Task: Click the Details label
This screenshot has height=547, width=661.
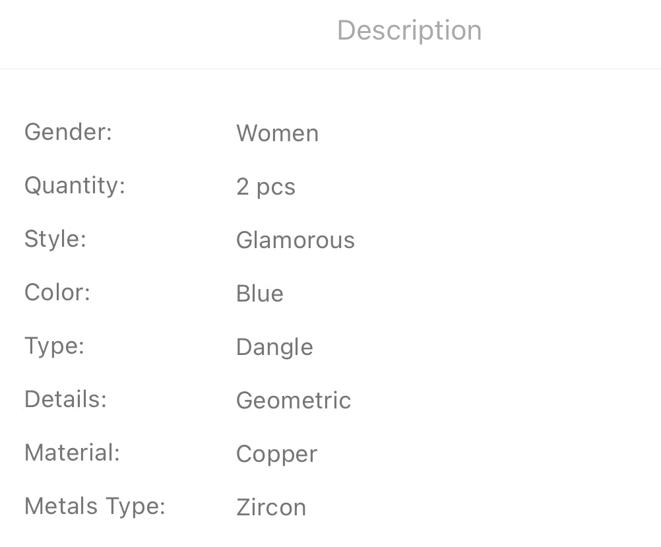Action: coord(65,399)
